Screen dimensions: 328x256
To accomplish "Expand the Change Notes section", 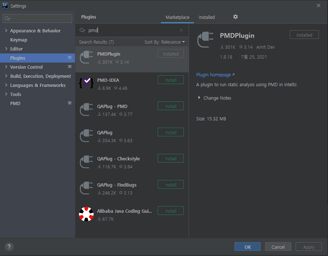I will point(199,97).
